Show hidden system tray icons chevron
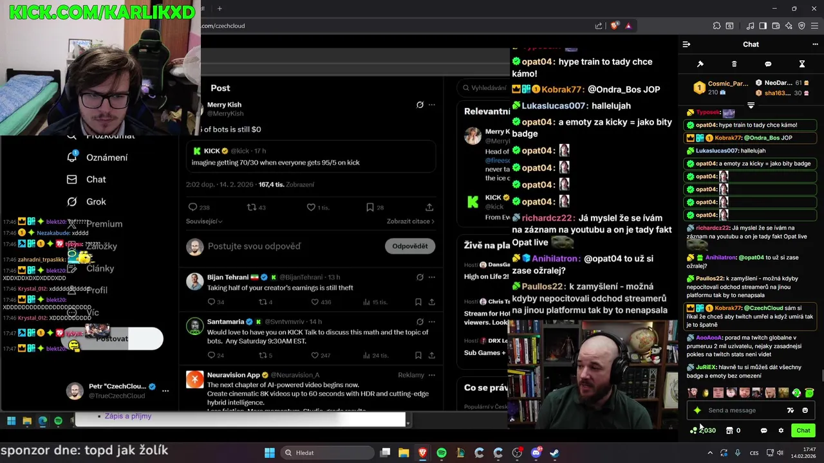The width and height of the screenshot is (824, 463). [710, 453]
